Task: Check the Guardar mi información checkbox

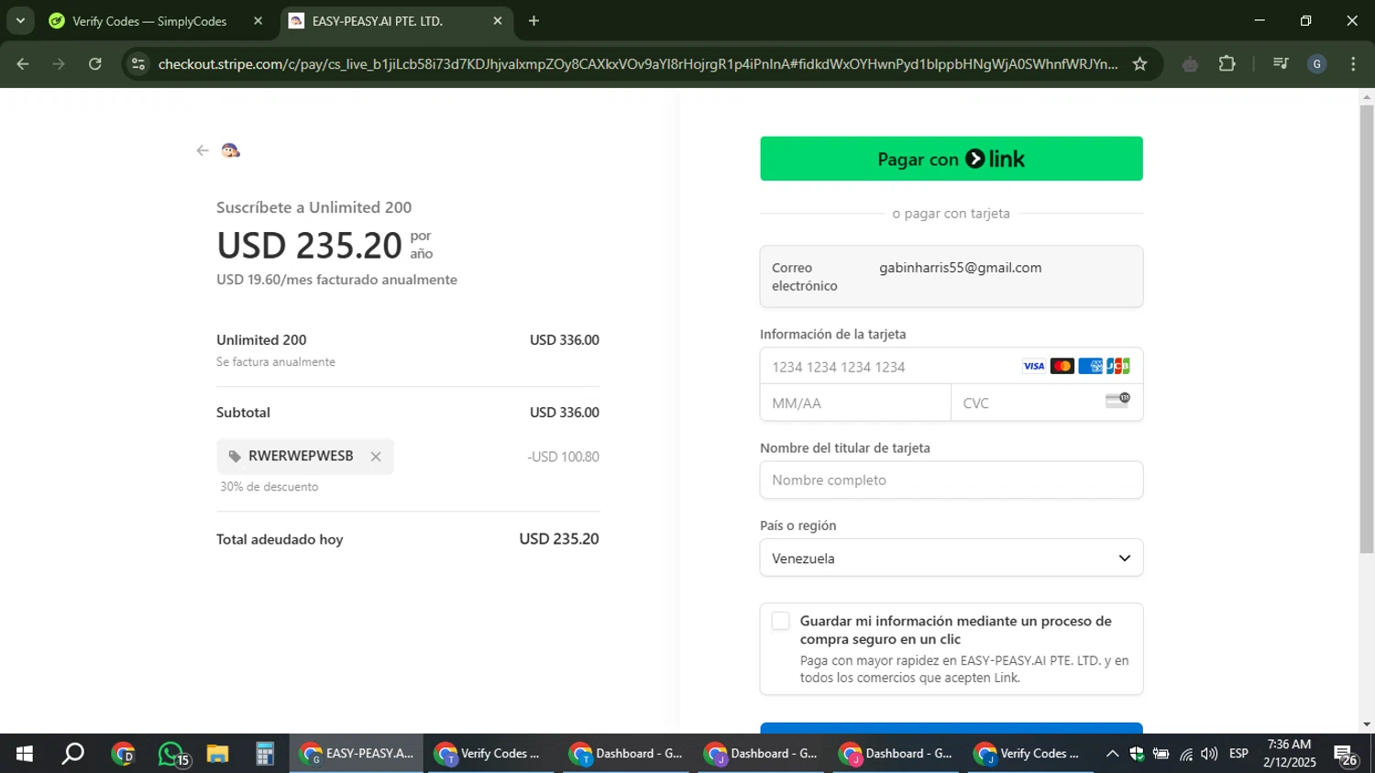Action: click(780, 622)
